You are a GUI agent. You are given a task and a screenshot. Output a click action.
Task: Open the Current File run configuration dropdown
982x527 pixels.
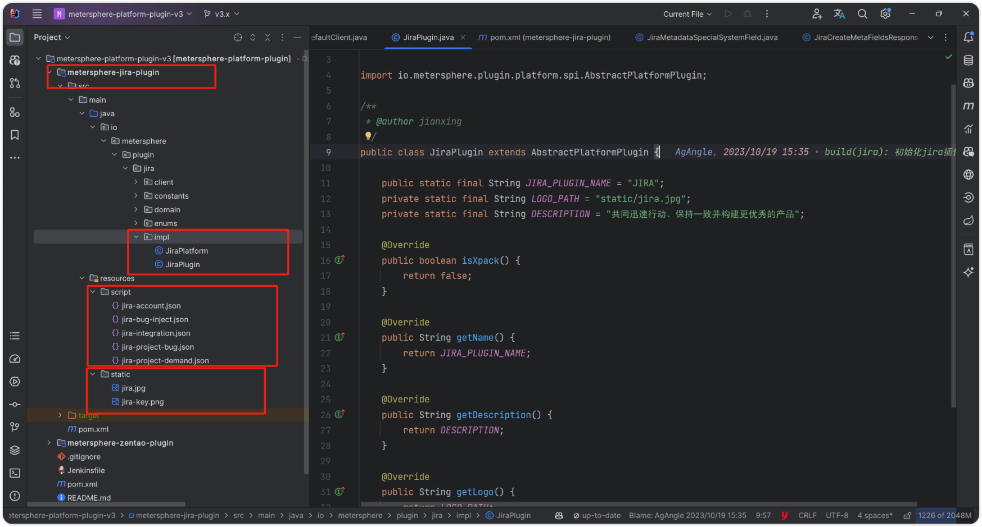click(x=687, y=14)
